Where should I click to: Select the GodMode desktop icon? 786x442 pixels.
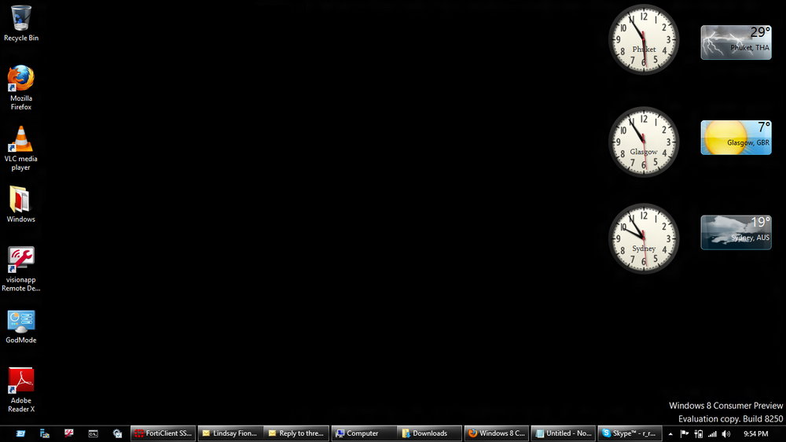[x=21, y=326]
